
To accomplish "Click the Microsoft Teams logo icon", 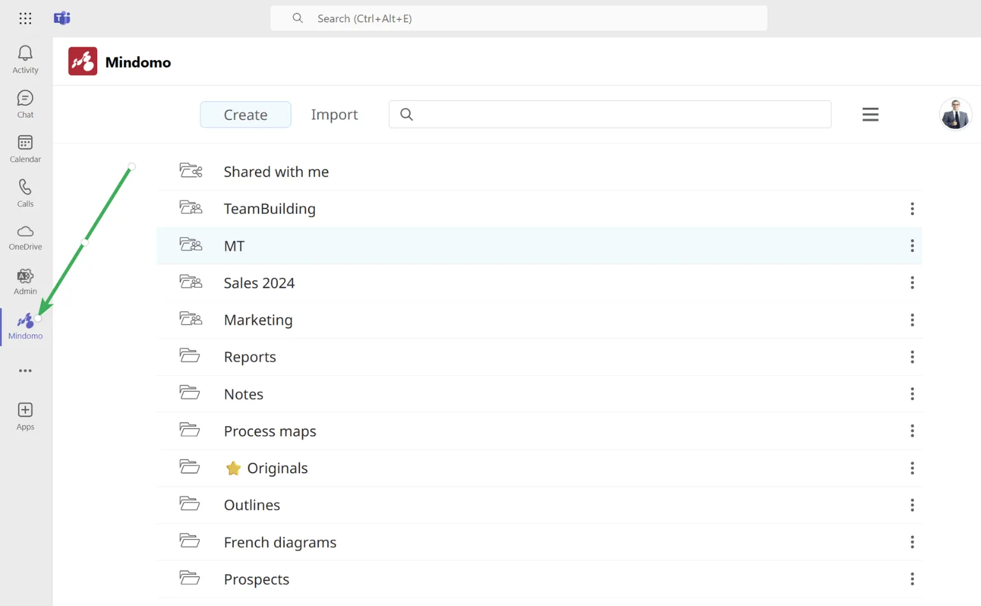I will coord(62,18).
